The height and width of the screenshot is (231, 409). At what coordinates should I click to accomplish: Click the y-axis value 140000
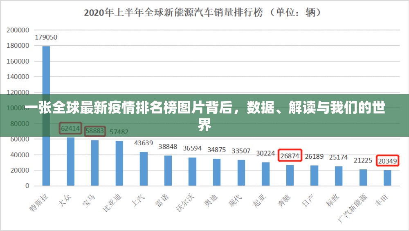point(18,77)
